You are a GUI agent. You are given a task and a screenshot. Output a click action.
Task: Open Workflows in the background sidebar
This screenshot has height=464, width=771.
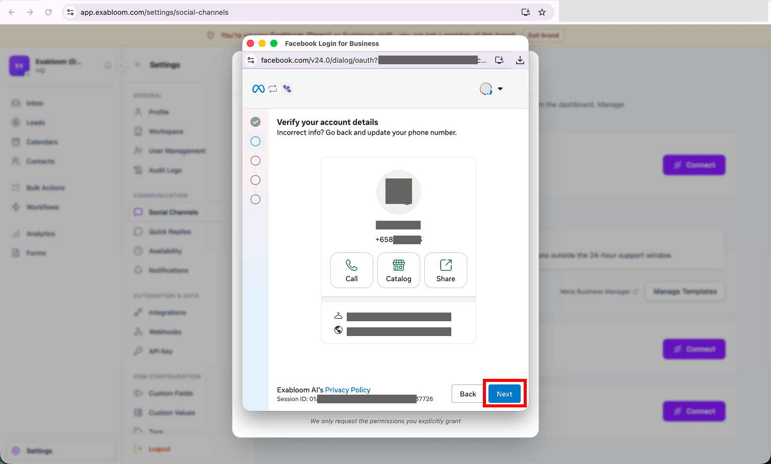click(x=42, y=207)
